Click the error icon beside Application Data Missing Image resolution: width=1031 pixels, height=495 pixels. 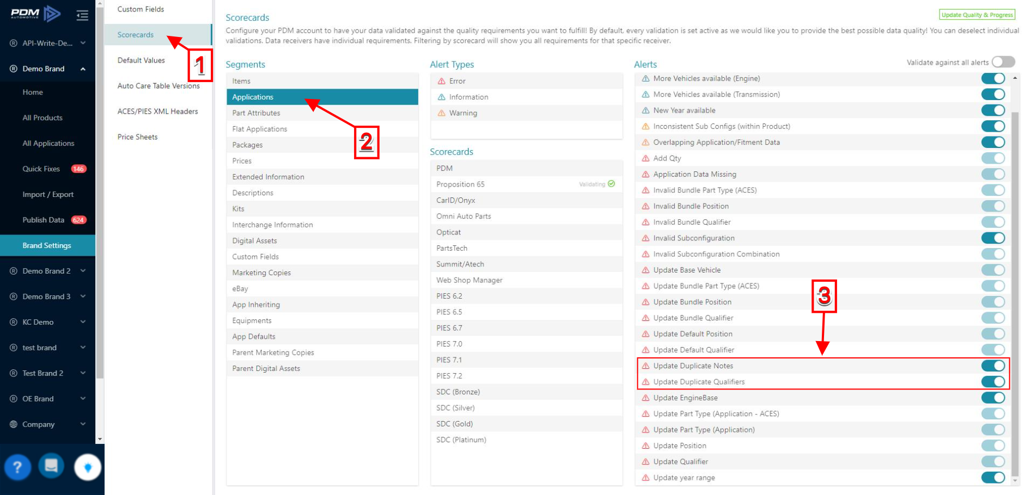click(646, 175)
